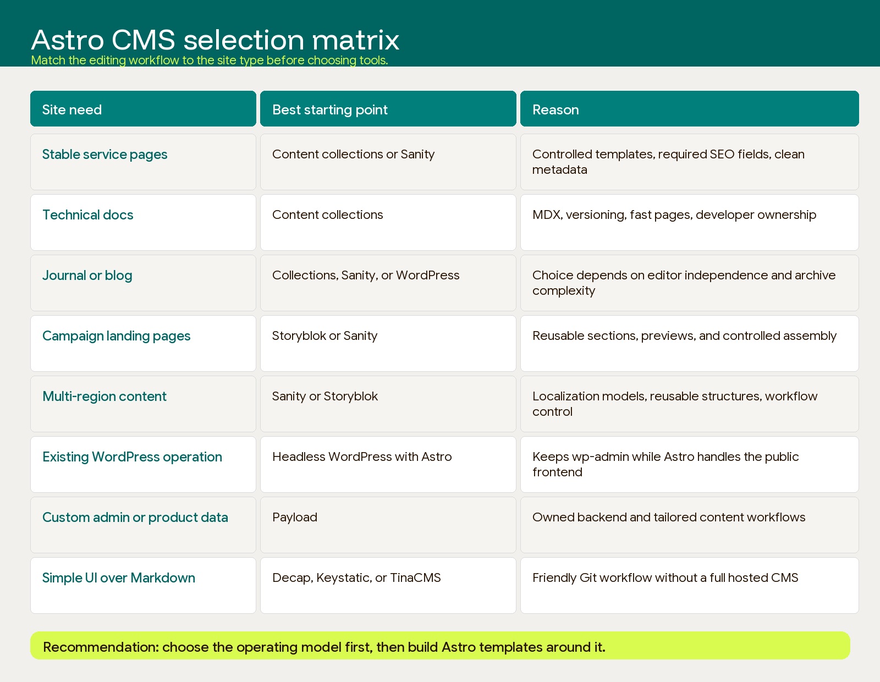Screen dimensions: 880x682
Task: Select the 'Content collections' cell in the Technical docs row
Action: [x=388, y=222]
